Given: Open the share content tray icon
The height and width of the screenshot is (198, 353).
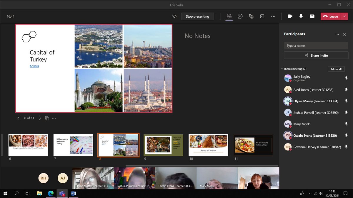Looking at the screenshot, I should pyautogui.click(x=312, y=16).
